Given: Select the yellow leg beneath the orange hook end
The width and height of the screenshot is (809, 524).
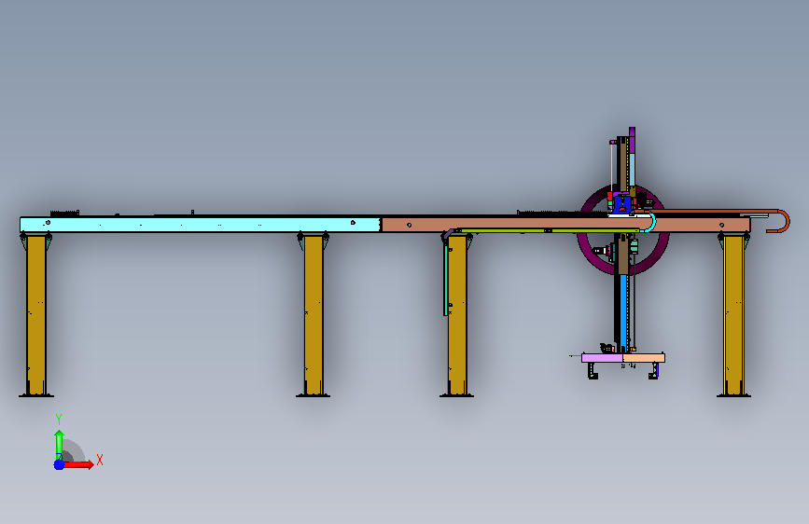Looking at the screenshot, I should 733,314.
